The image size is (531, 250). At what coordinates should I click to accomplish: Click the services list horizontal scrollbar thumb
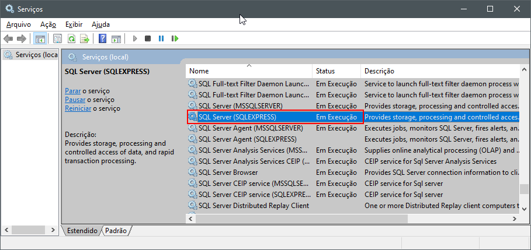(x=301, y=219)
